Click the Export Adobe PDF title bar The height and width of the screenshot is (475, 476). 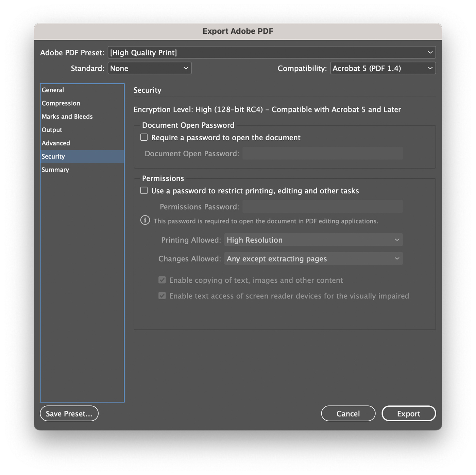point(238,31)
